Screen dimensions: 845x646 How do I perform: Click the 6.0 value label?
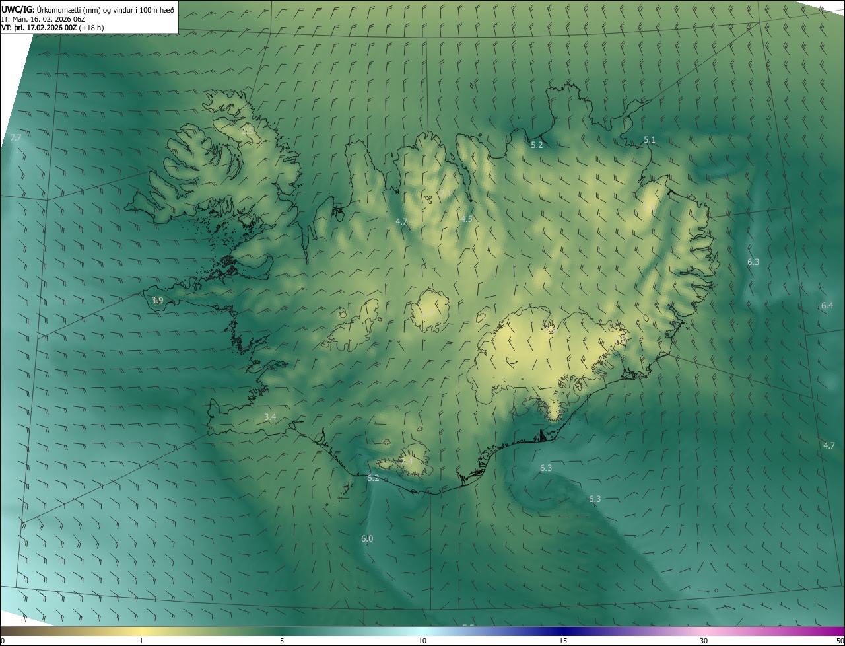pyautogui.click(x=367, y=539)
